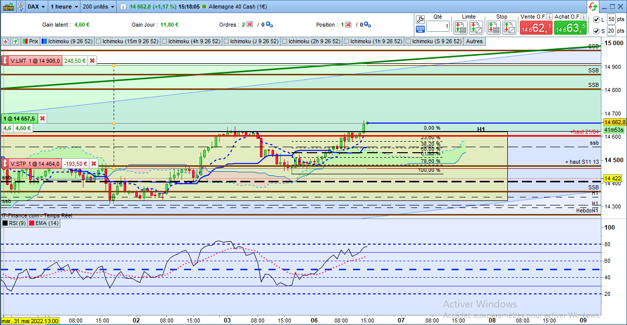Viewport: 627px width, 325px height.
Task: Click the red-green sync arrows icon
Action: pyautogui.click(x=593, y=7)
